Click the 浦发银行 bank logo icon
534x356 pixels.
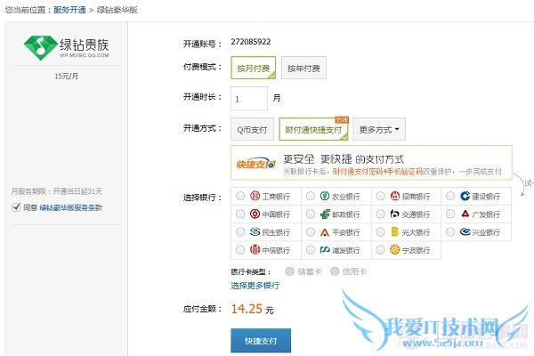325,250
